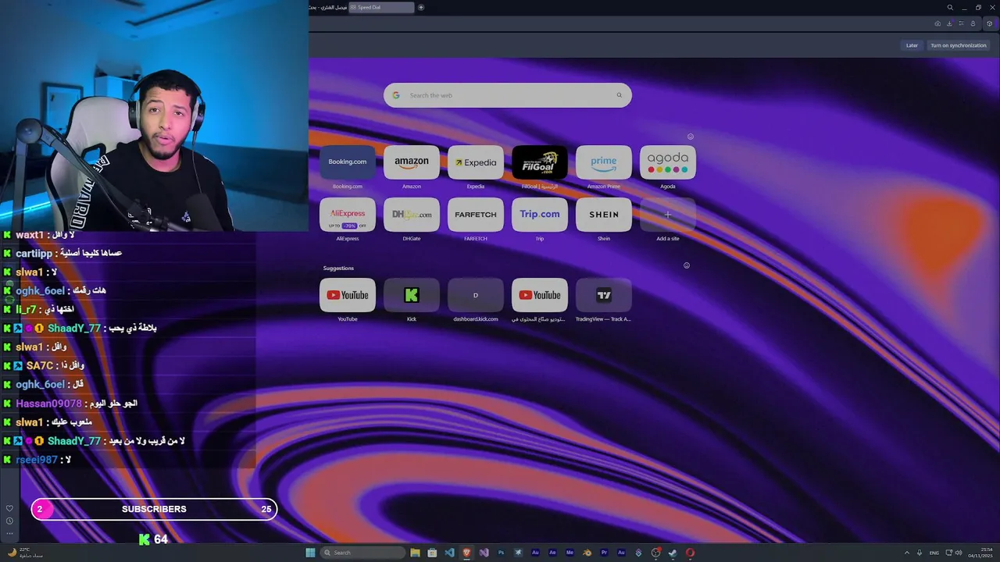Open Visual Studio Code from the taskbar

click(x=449, y=553)
